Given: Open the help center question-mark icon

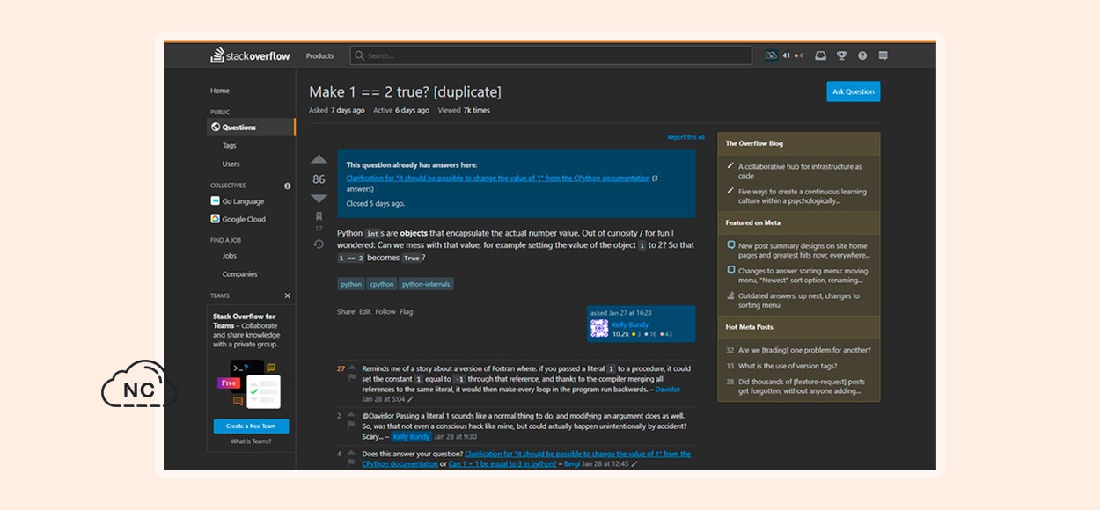Looking at the screenshot, I should pos(862,55).
